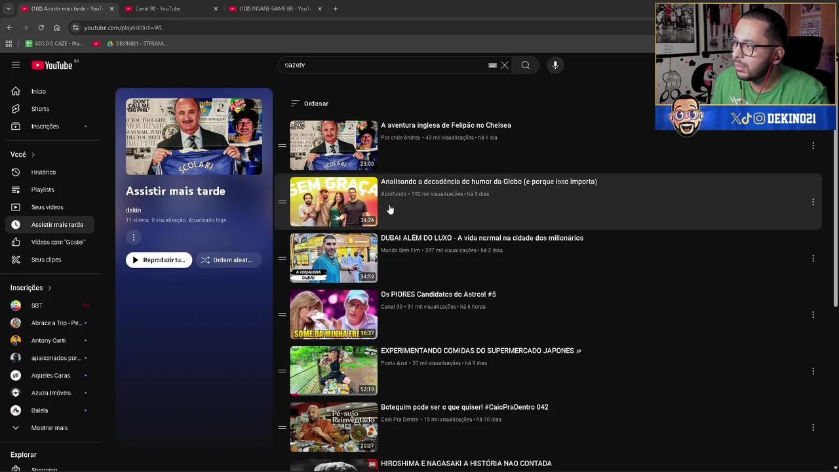The height and width of the screenshot is (472, 839).
Task: Open Por onde Andrey channel link
Action: pyautogui.click(x=400, y=138)
